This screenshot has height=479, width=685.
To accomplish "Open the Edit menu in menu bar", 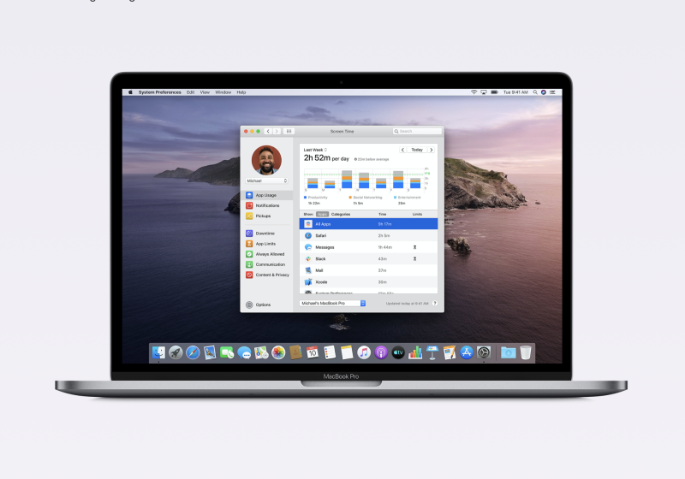I will click(x=190, y=92).
